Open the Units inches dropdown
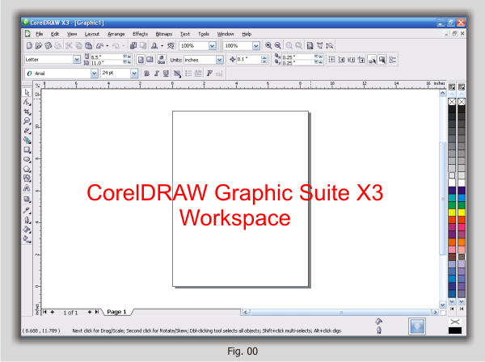Image resolution: width=485 pixels, height=362 pixels. (x=219, y=60)
